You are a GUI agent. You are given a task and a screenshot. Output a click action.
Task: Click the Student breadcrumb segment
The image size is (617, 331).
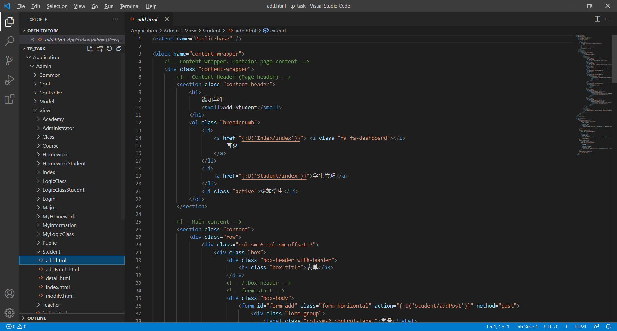[x=211, y=31]
